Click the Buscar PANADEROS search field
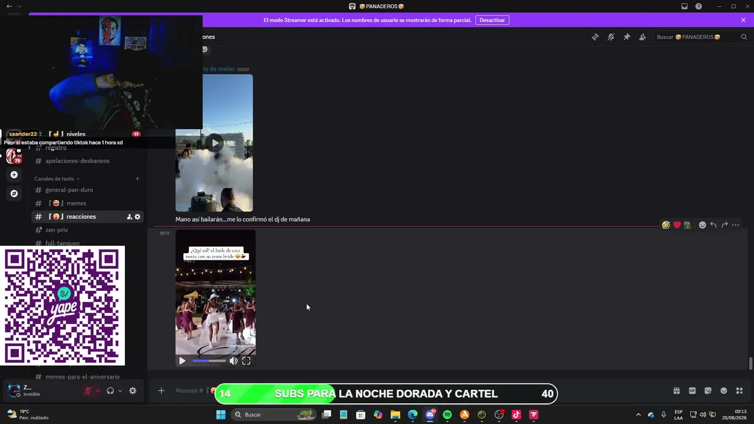Viewport: 754px width, 424px height. (x=702, y=37)
